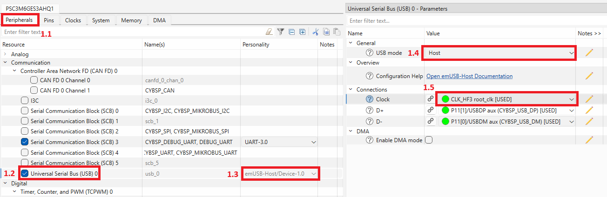
Task: Open the D- P11[0]/USBDM signal dropdown
Action: pyautogui.click(x=507, y=121)
